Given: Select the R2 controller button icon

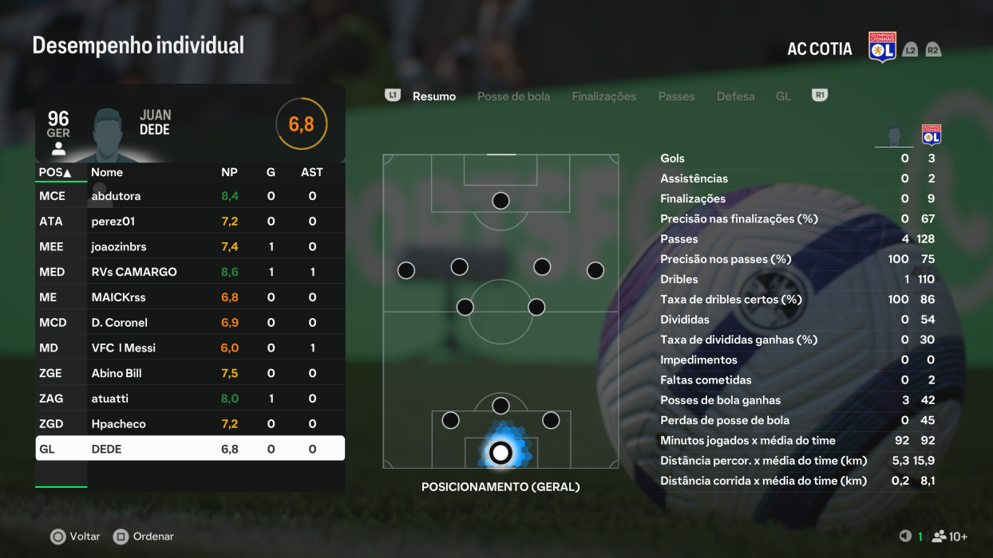Looking at the screenshot, I should tap(932, 49).
